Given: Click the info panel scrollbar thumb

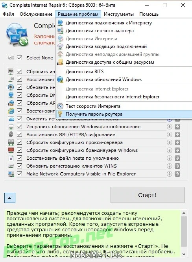Looking at the screenshot, I should (184, 231).
